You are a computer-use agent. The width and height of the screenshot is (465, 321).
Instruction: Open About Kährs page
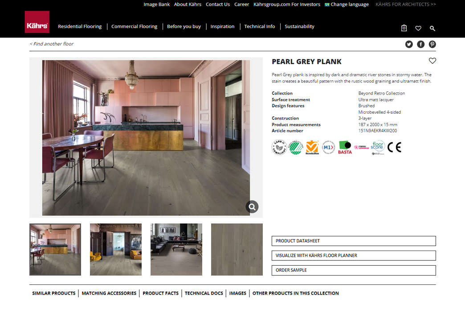[188, 4]
